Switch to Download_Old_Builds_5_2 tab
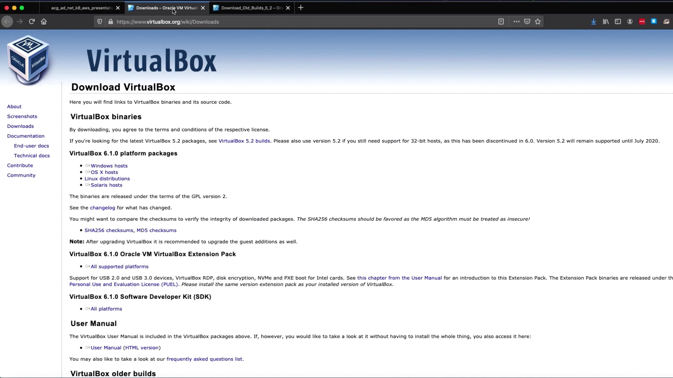 coord(251,8)
